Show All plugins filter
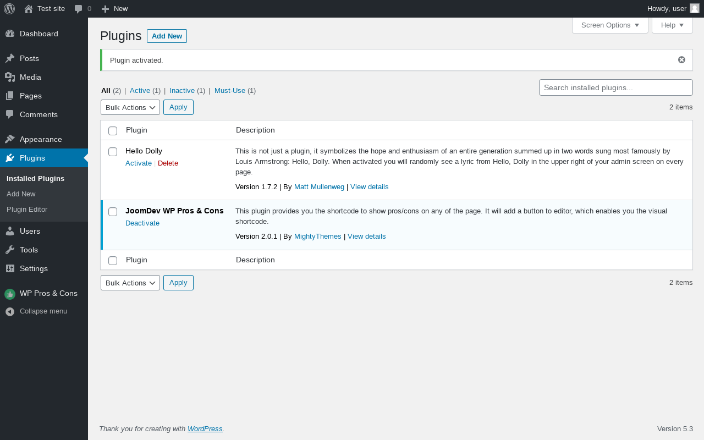Image resolution: width=704 pixels, height=440 pixels. coord(106,91)
